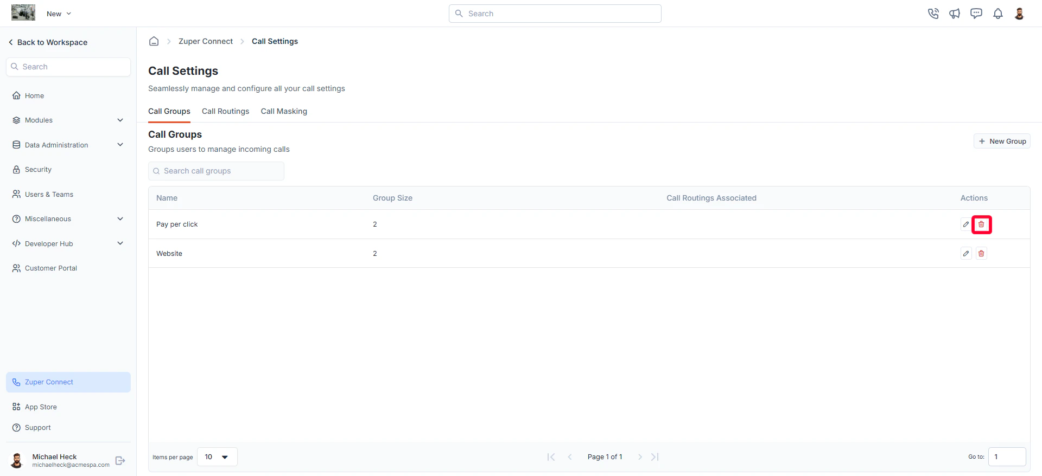This screenshot has width=1042, height=476.
Task: Click the home breadcrumb icon
Action: pos(154,41)
